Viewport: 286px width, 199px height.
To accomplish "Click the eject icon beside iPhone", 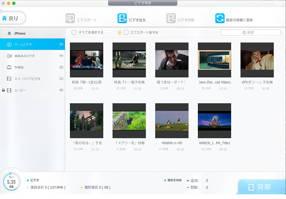I will 9,34.
